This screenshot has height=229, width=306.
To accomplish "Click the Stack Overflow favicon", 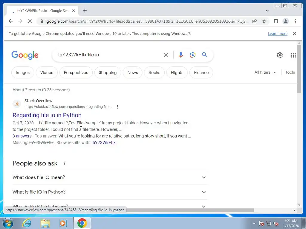I will [x=17, y=104].
